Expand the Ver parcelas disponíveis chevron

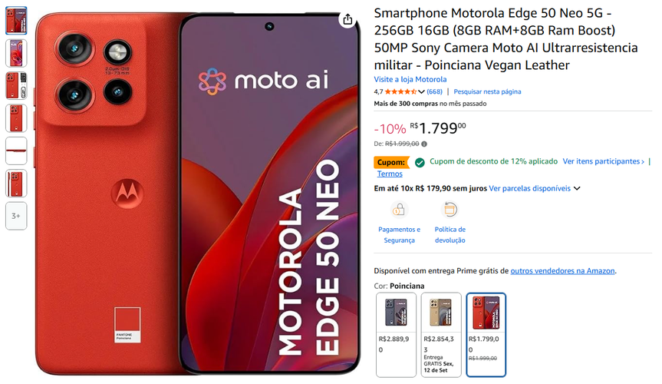[x=577, y=189]
